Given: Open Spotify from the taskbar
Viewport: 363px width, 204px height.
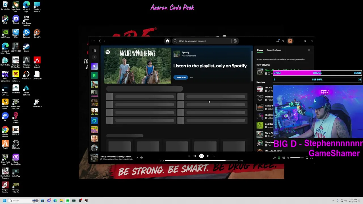Looking at the screenshot, I should (67, 201).
